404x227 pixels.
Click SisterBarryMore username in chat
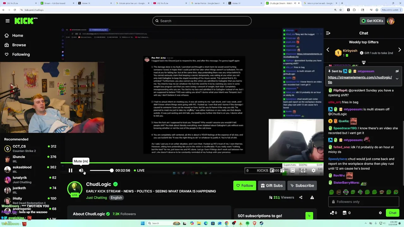[x=346, y=183]
